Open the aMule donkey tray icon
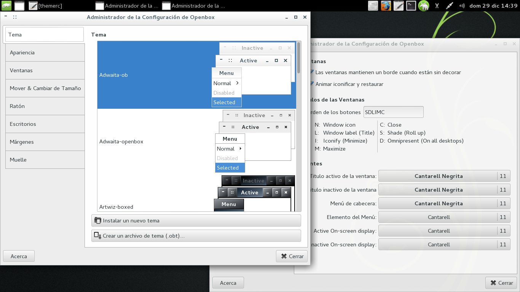Screen dimensions: 520x292 point(424,6)
